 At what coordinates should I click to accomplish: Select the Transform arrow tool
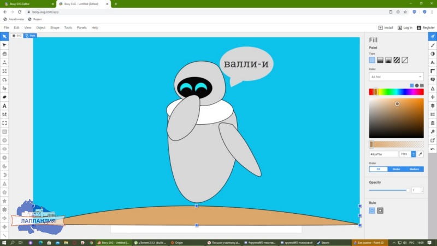(4, 36)
